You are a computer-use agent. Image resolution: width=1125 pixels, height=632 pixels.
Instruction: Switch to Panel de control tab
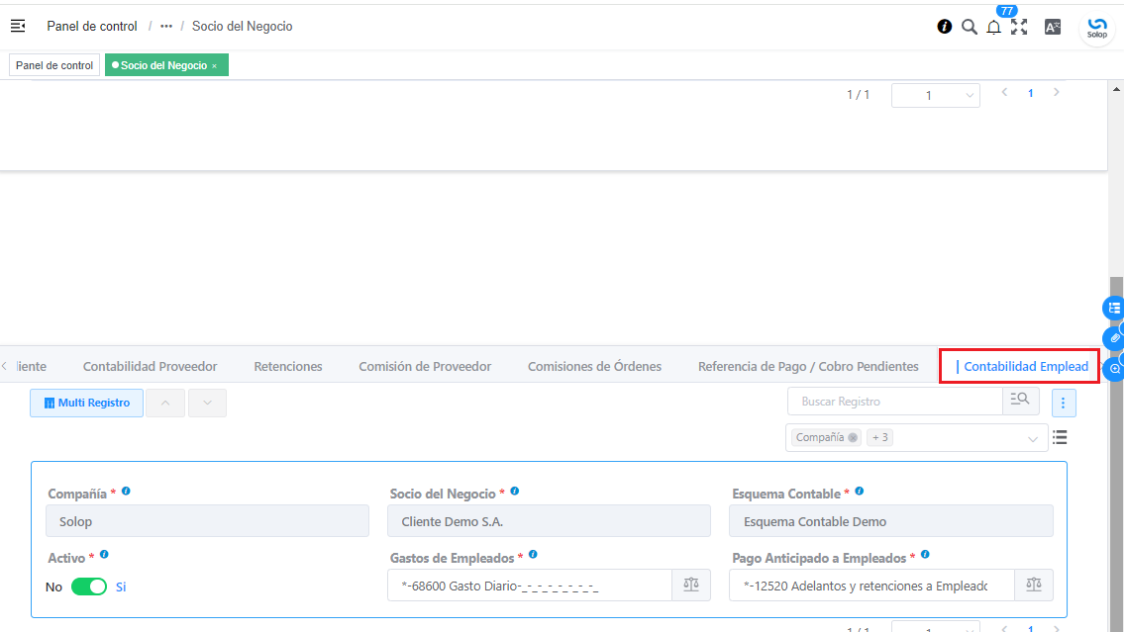click(54, 65)
